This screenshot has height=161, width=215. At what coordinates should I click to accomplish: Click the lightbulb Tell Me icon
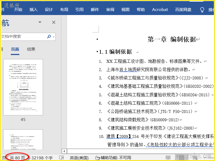click(x=202, y=10)
